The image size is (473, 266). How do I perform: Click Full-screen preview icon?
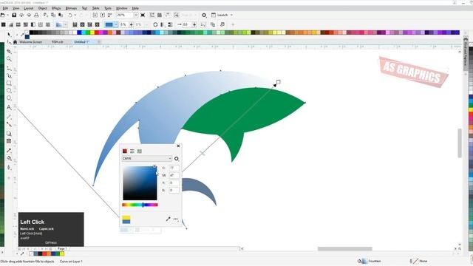click(x=143, y=15)
